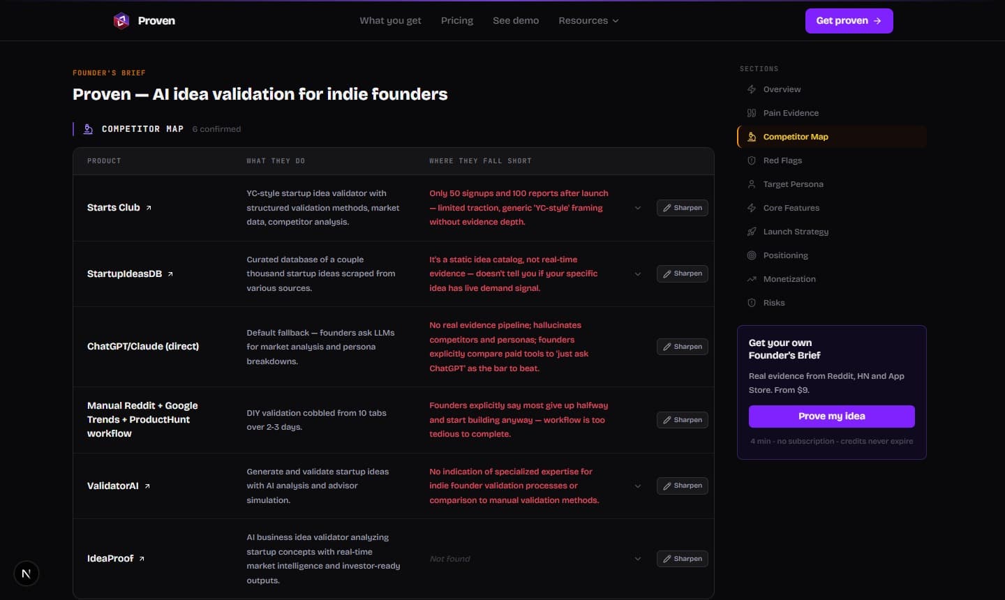Click the Monetization trend icon
The width and height of the screenshot is (1005, 600).
pos(752,279)
